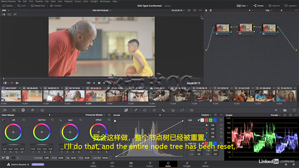The width and height of the screenshot is (299, 168).
Task: Open the OAC-60-Finished timeline dropdown
Action: tap(102, 10)
